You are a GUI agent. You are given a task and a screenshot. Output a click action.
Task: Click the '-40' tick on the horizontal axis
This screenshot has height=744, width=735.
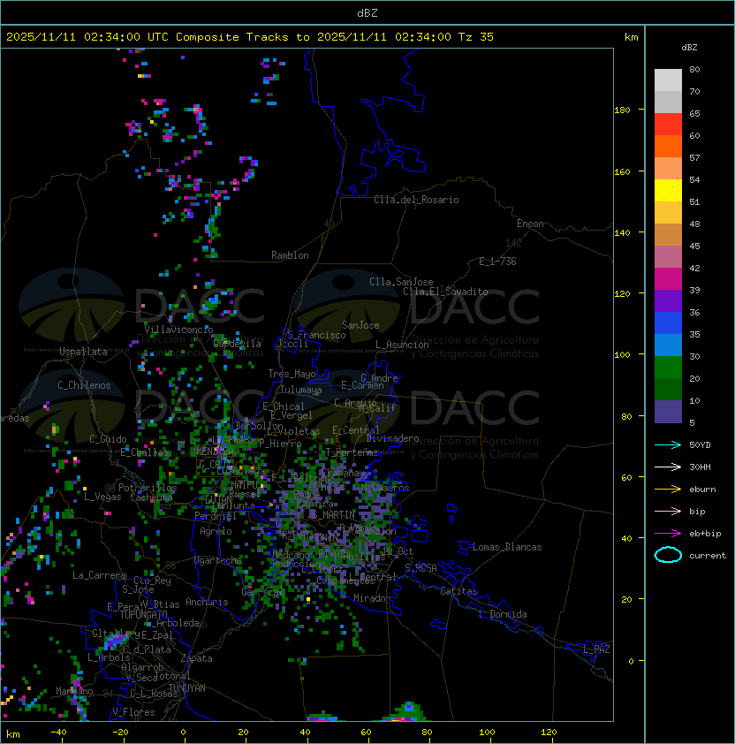(x=58, y=733)
